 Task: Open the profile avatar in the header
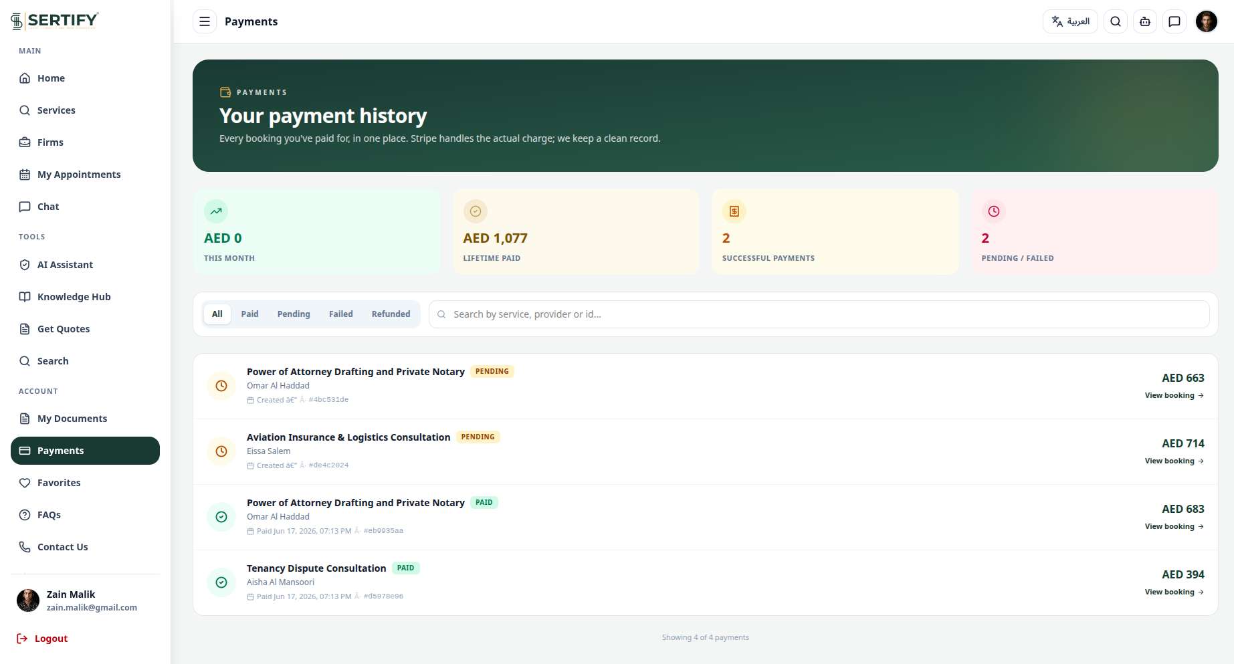pyautogui.click(x=1207, y=21)
